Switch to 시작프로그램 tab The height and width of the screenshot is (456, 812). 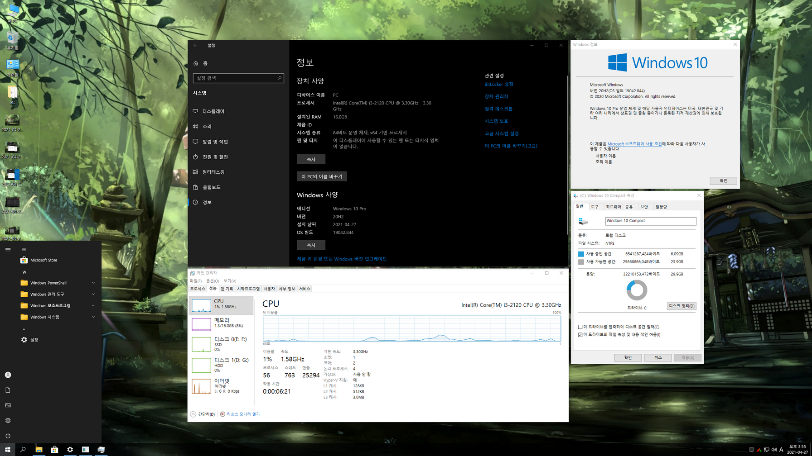(x=248, y=289)
